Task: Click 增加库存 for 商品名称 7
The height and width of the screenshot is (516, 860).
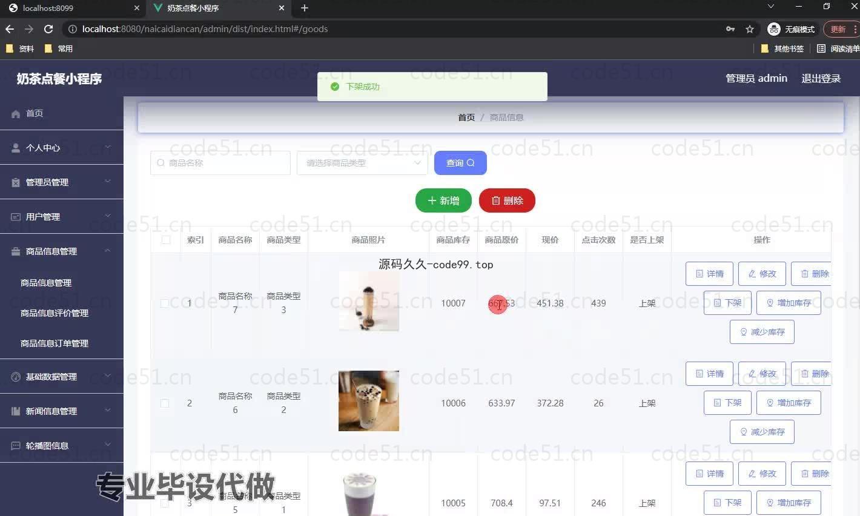Action: [x=789, y=303]
